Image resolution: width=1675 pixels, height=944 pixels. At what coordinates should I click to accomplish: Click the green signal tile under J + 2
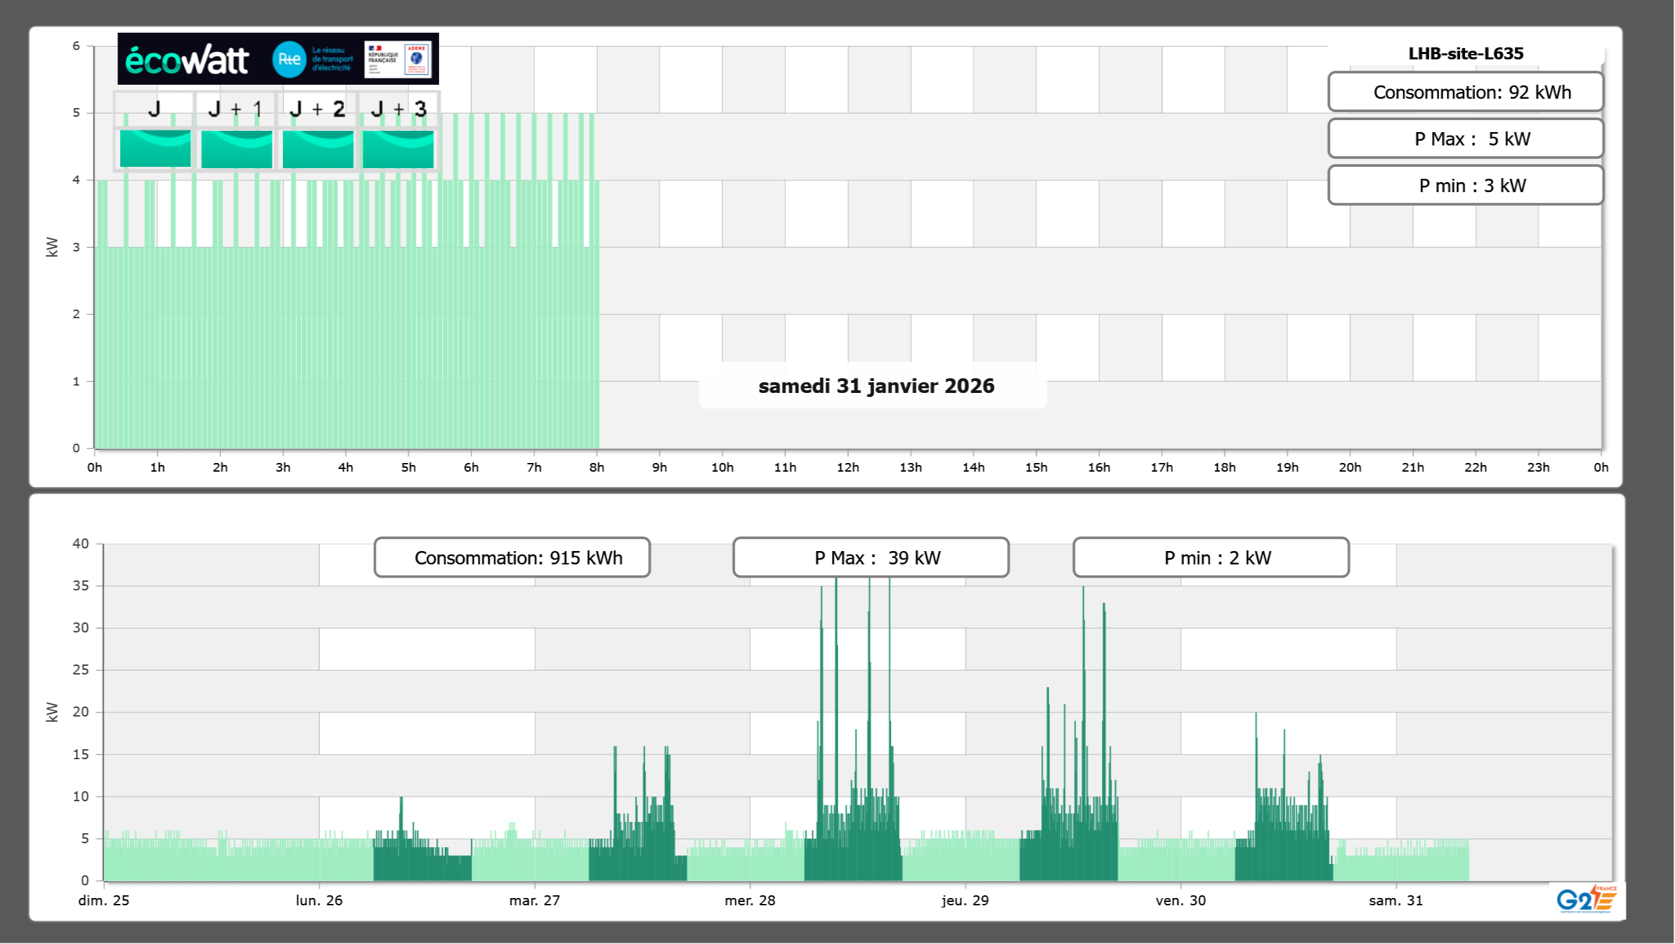(318, 148)
